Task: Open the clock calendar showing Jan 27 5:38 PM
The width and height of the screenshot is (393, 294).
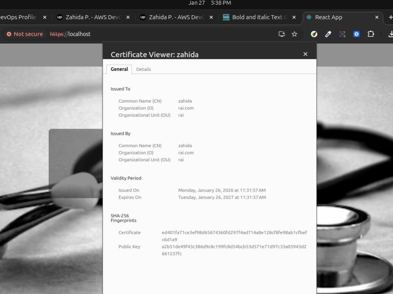Action: point(209,3)
